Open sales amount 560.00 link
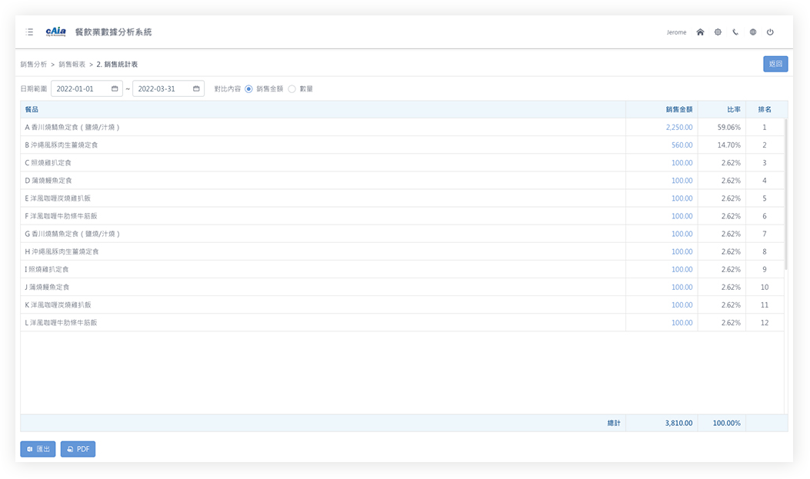The height and width of the screenshot is (479, 810). coord(682,145)
